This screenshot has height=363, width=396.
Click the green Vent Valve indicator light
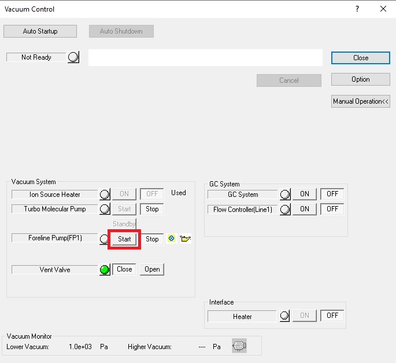click(105, 270)
